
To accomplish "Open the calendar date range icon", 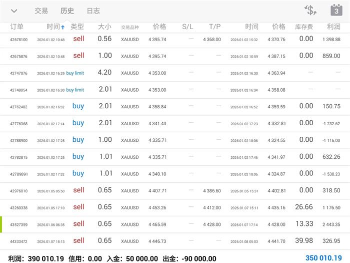I will click(336, 10).
